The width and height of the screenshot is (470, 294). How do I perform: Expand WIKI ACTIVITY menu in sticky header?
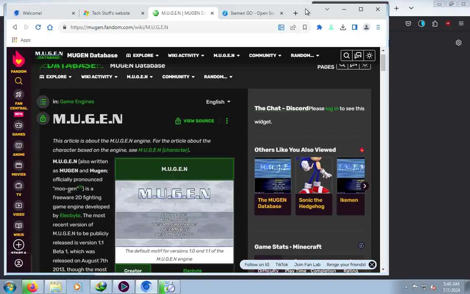(186, 55)
